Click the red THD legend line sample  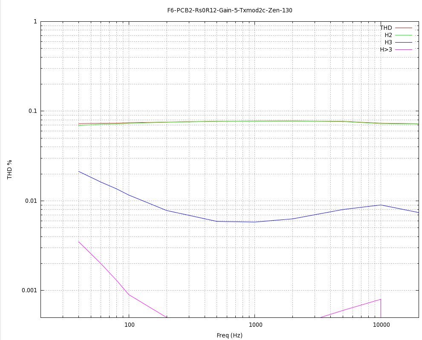(x=403, y=28)
